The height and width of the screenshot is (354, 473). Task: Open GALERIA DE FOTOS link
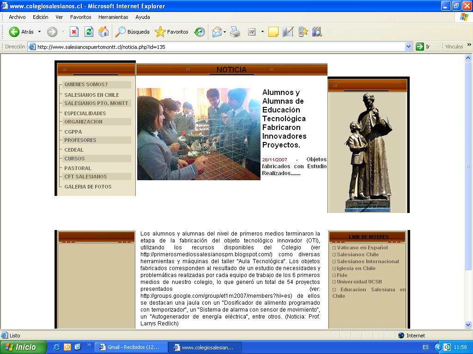[88, 187]
